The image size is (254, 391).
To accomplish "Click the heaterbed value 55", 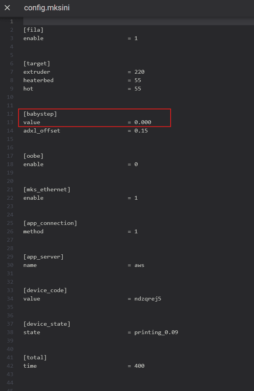I will tap(138, 80).
